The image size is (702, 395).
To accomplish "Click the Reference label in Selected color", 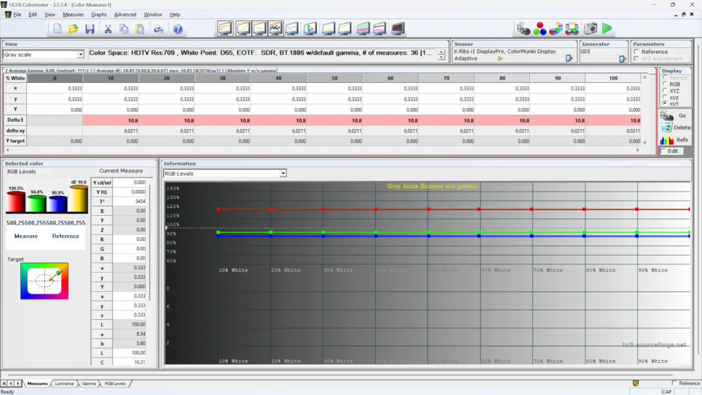I will 65,236.
